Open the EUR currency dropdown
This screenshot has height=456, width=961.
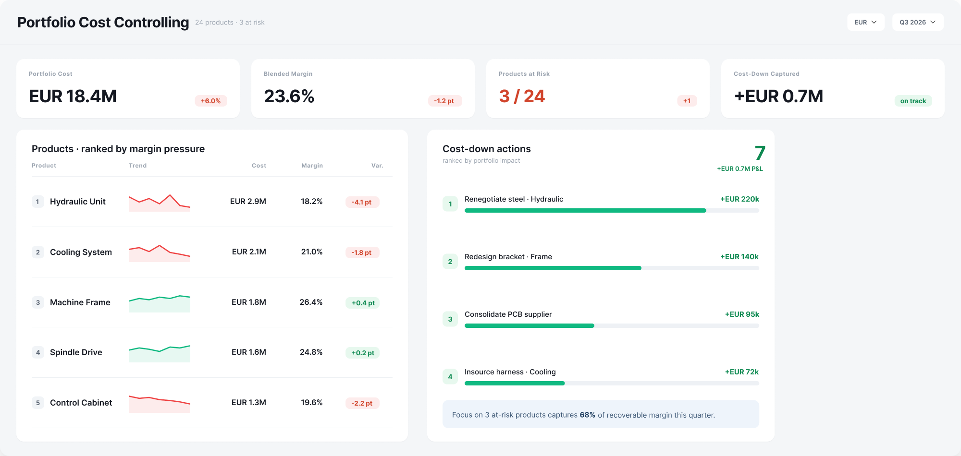tap(865, 22)
